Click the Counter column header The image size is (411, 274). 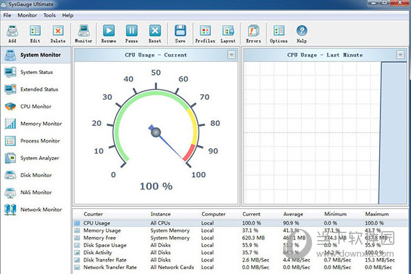pos(93,214)
